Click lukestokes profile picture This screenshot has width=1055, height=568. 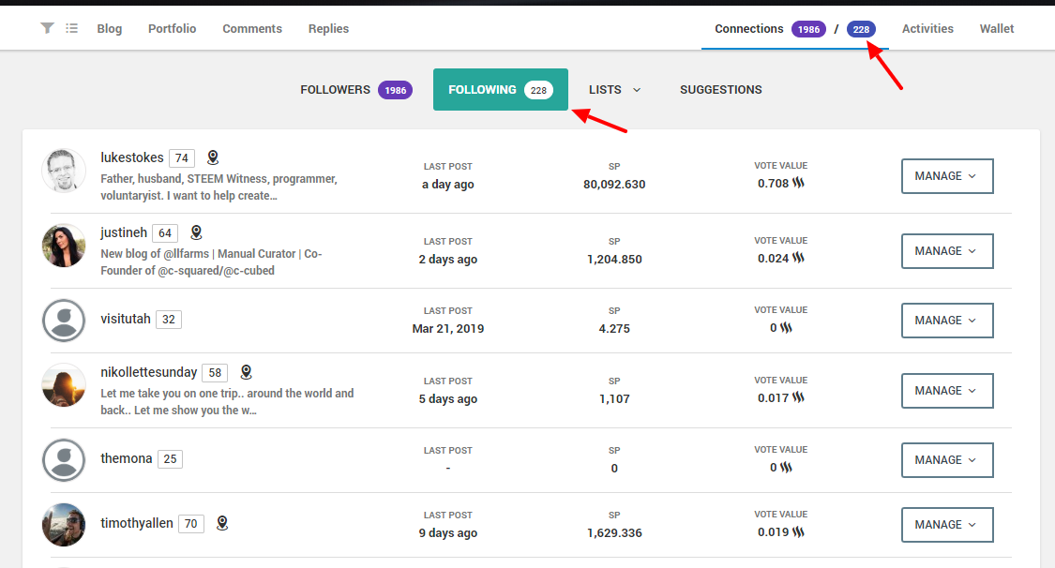(x=64, y=171)
